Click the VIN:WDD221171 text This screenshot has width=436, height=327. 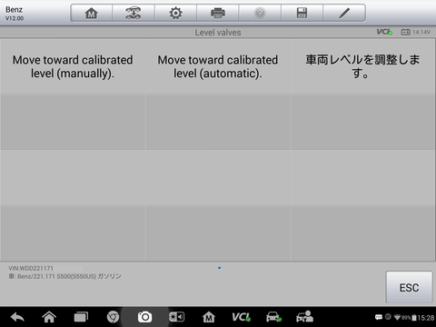coord(31,268)
